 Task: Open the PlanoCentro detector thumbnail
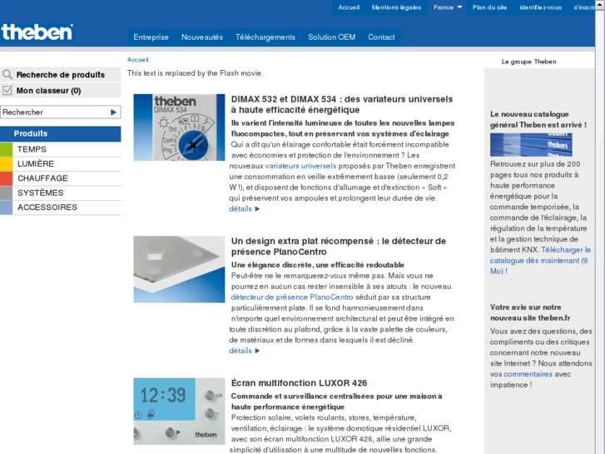[179, 269]
